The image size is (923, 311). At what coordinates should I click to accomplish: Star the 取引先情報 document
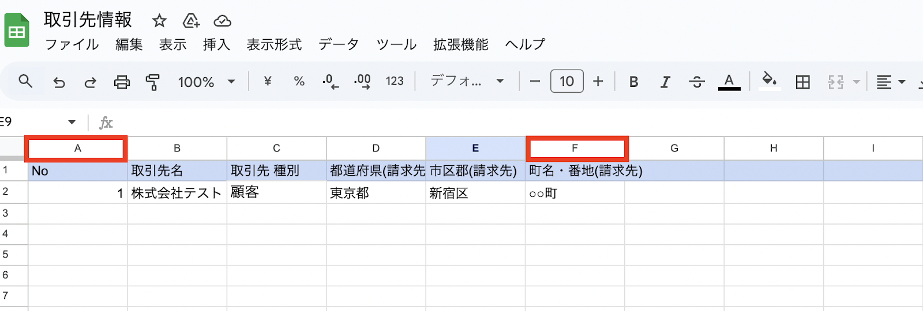point(159,21)
